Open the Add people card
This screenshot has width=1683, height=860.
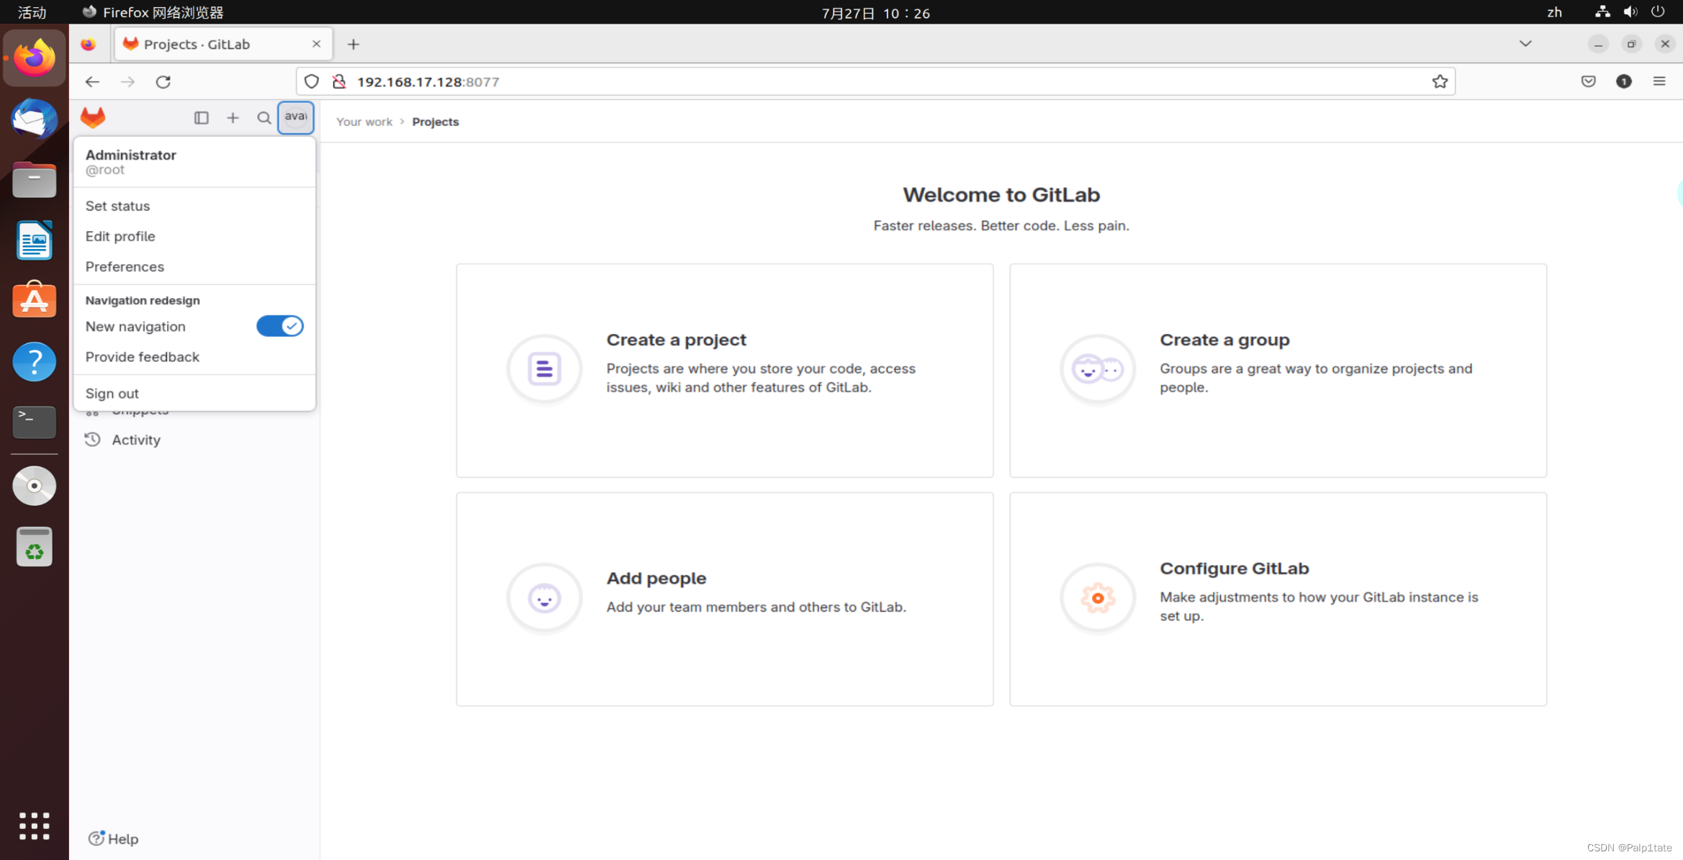725,599
